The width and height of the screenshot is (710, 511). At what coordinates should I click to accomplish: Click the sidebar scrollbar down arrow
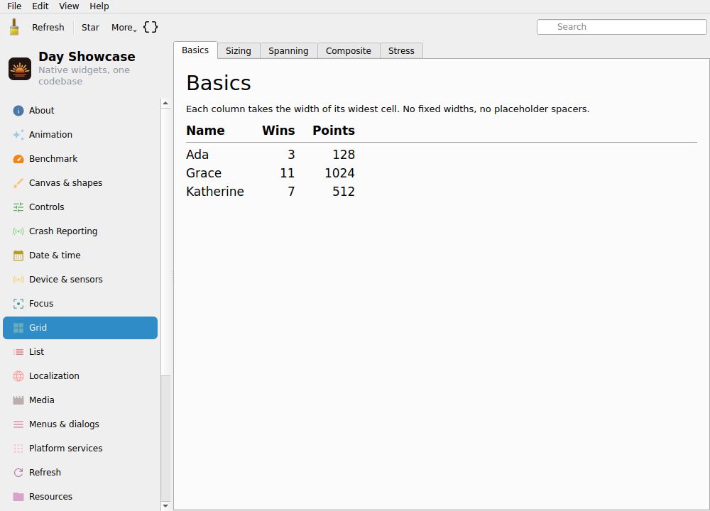point(165,506)
